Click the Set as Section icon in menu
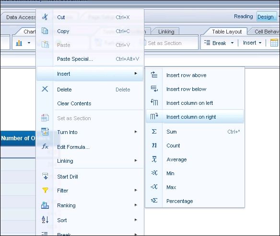Screen dimensions: 280x236 point(45,118)
